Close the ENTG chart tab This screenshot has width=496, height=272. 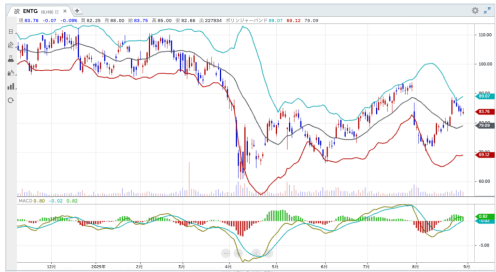(65, 11)
